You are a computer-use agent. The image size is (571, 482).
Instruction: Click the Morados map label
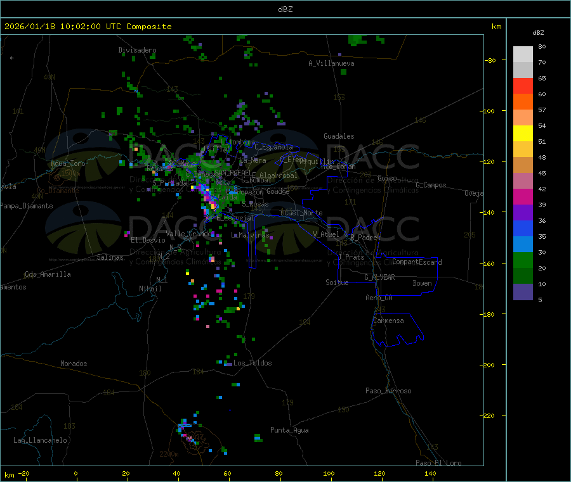coord(74,364)
